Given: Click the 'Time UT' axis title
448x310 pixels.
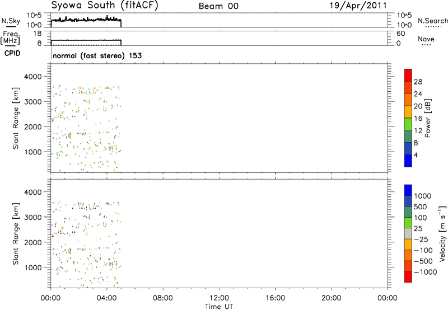Looking at the screenshot, I should pyautogui.click(x=219, y=307).
